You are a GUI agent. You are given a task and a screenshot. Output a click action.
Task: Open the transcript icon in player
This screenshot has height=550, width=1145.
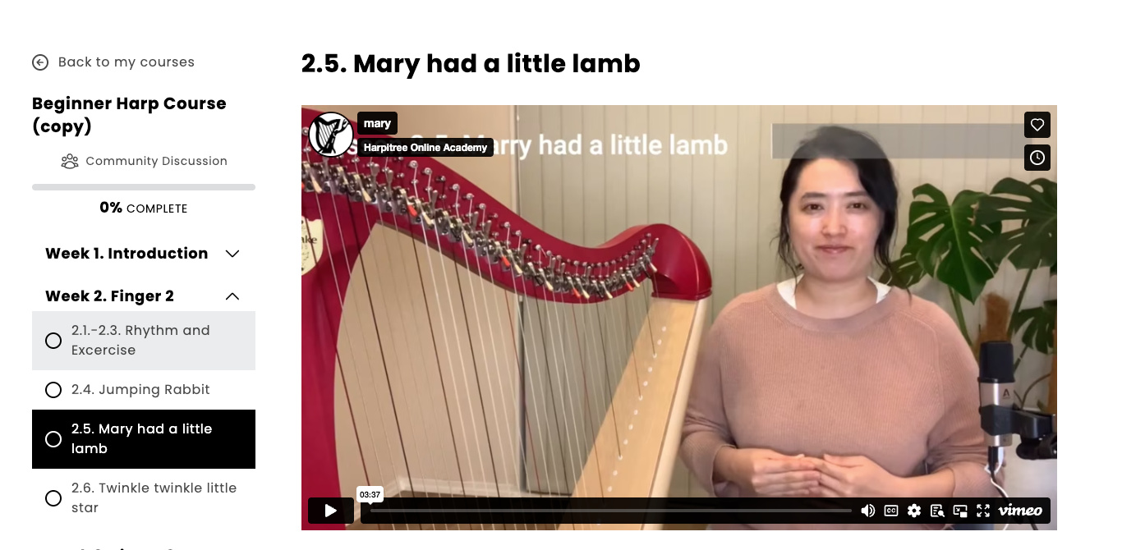tap(937, 511)
